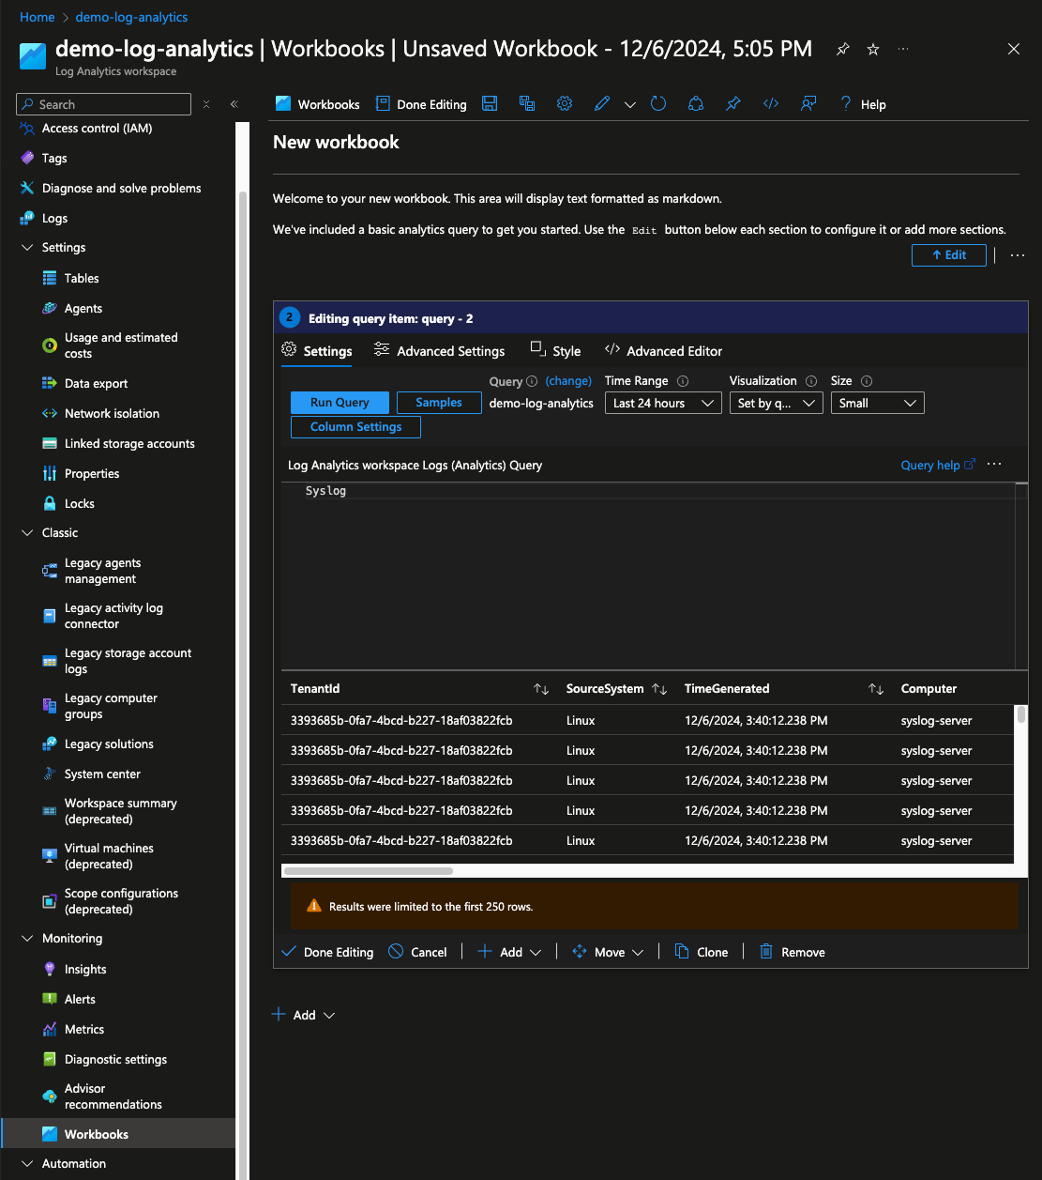Sort by the TimeGenerated column

tap(876, 689)
